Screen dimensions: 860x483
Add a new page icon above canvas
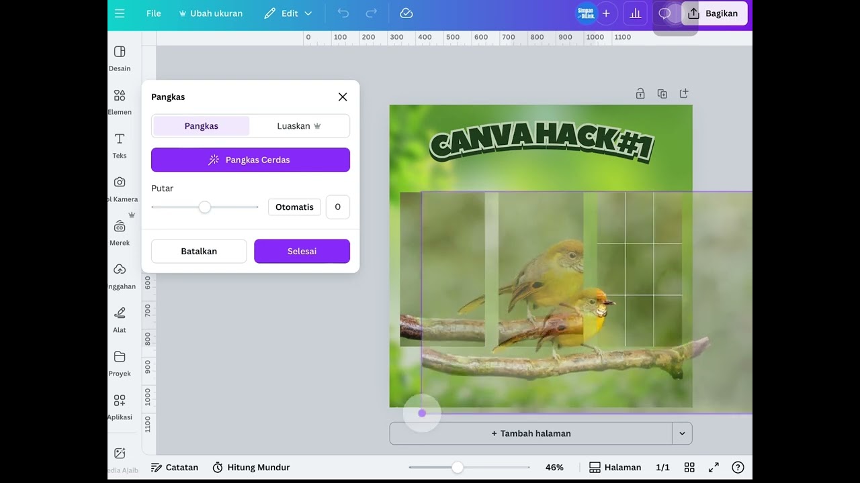(684, 94)
